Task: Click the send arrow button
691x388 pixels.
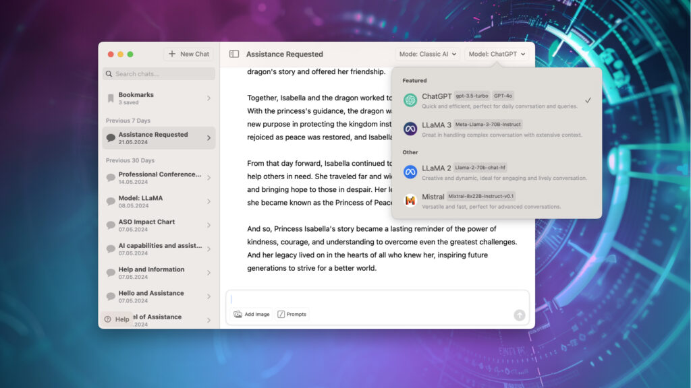Action: pos(520,315)
